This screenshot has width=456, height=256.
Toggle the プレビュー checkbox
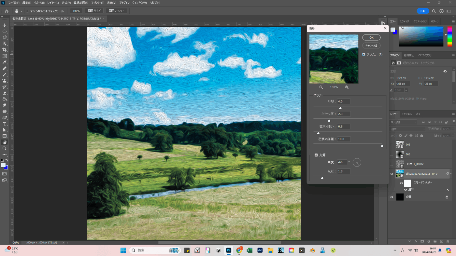pos(364,54)
